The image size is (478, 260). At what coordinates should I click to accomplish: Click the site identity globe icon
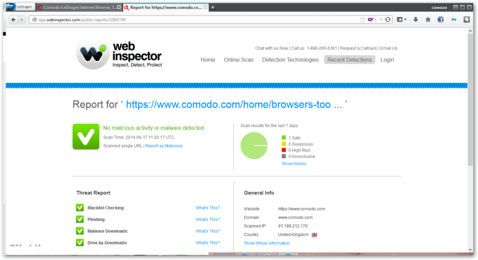(x=34, y=20)
